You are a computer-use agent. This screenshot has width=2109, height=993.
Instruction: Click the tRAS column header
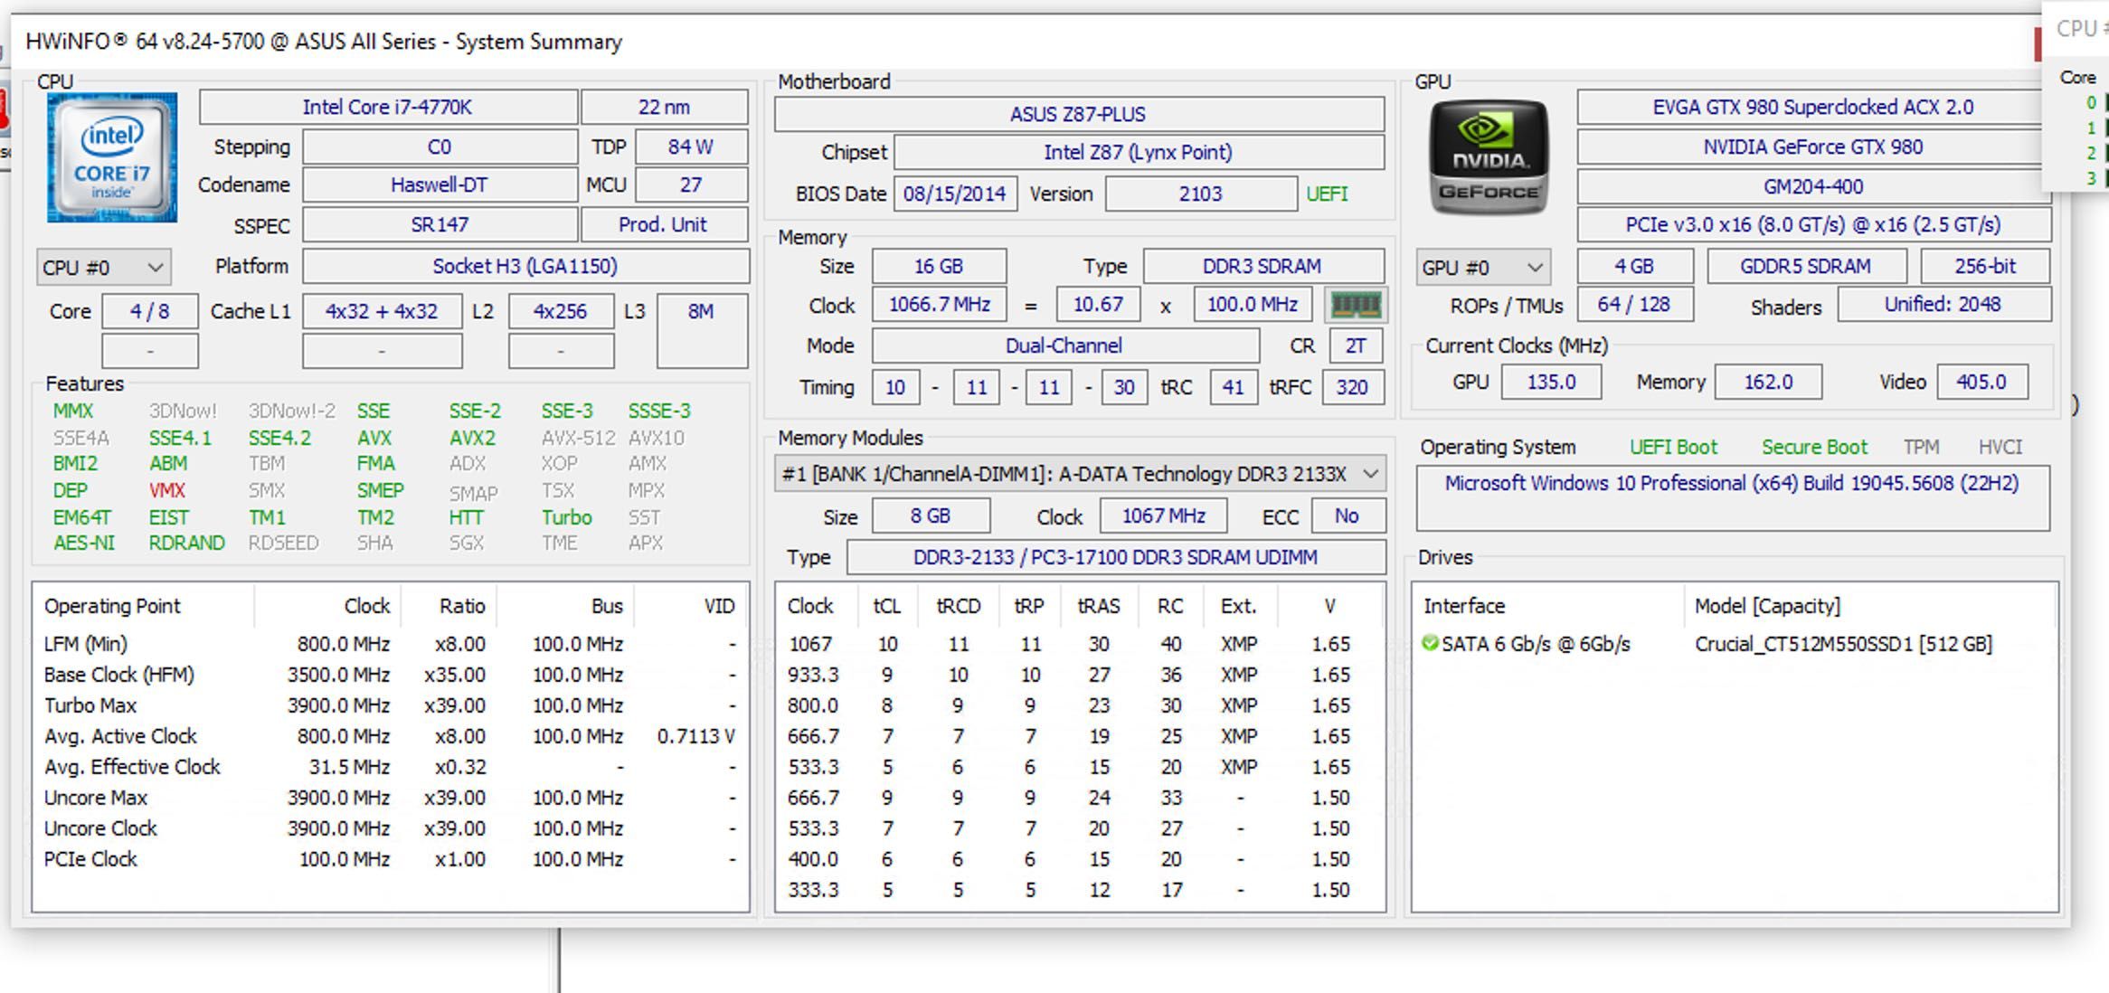click(x=1098, y=606)
